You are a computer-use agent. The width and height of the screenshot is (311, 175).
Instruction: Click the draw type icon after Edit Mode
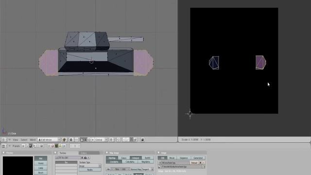point(64,140)
